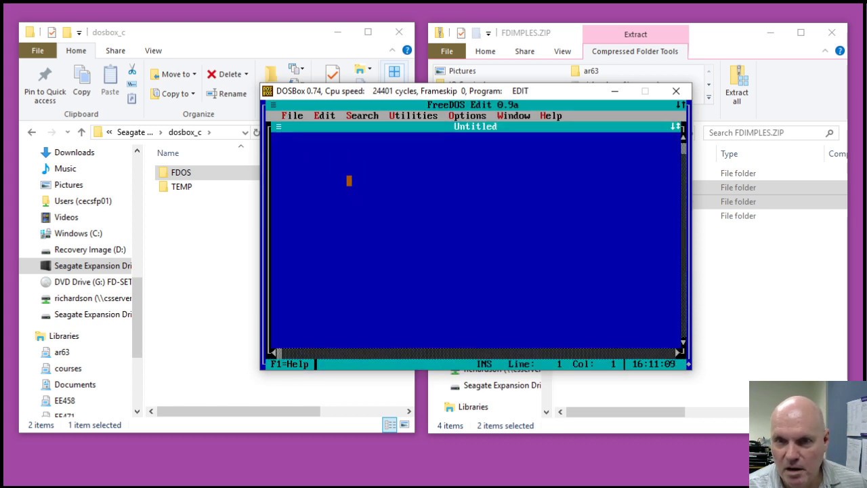Click Rename in the dosbox_c ribbon
The image size is (867, 488).
coord(227,94)
